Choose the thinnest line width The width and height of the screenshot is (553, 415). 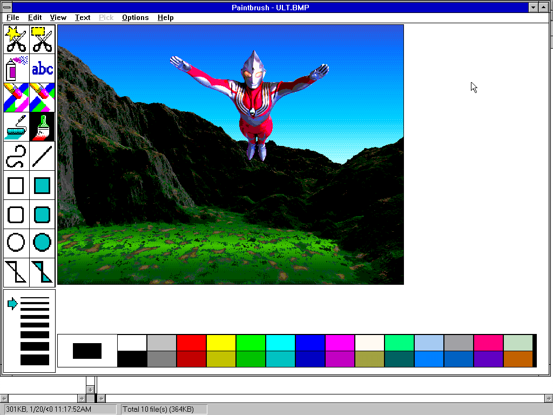pos(35,298)
